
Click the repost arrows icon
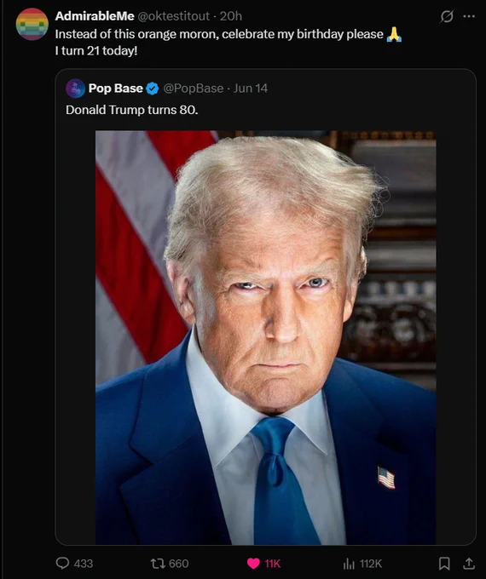[158, 564]
